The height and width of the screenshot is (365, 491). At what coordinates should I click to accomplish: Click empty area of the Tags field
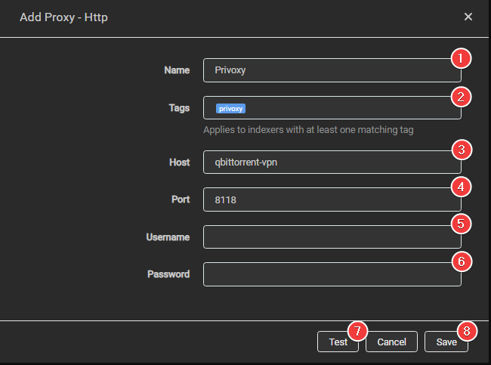pyautogui.click(x=347, y=108)
